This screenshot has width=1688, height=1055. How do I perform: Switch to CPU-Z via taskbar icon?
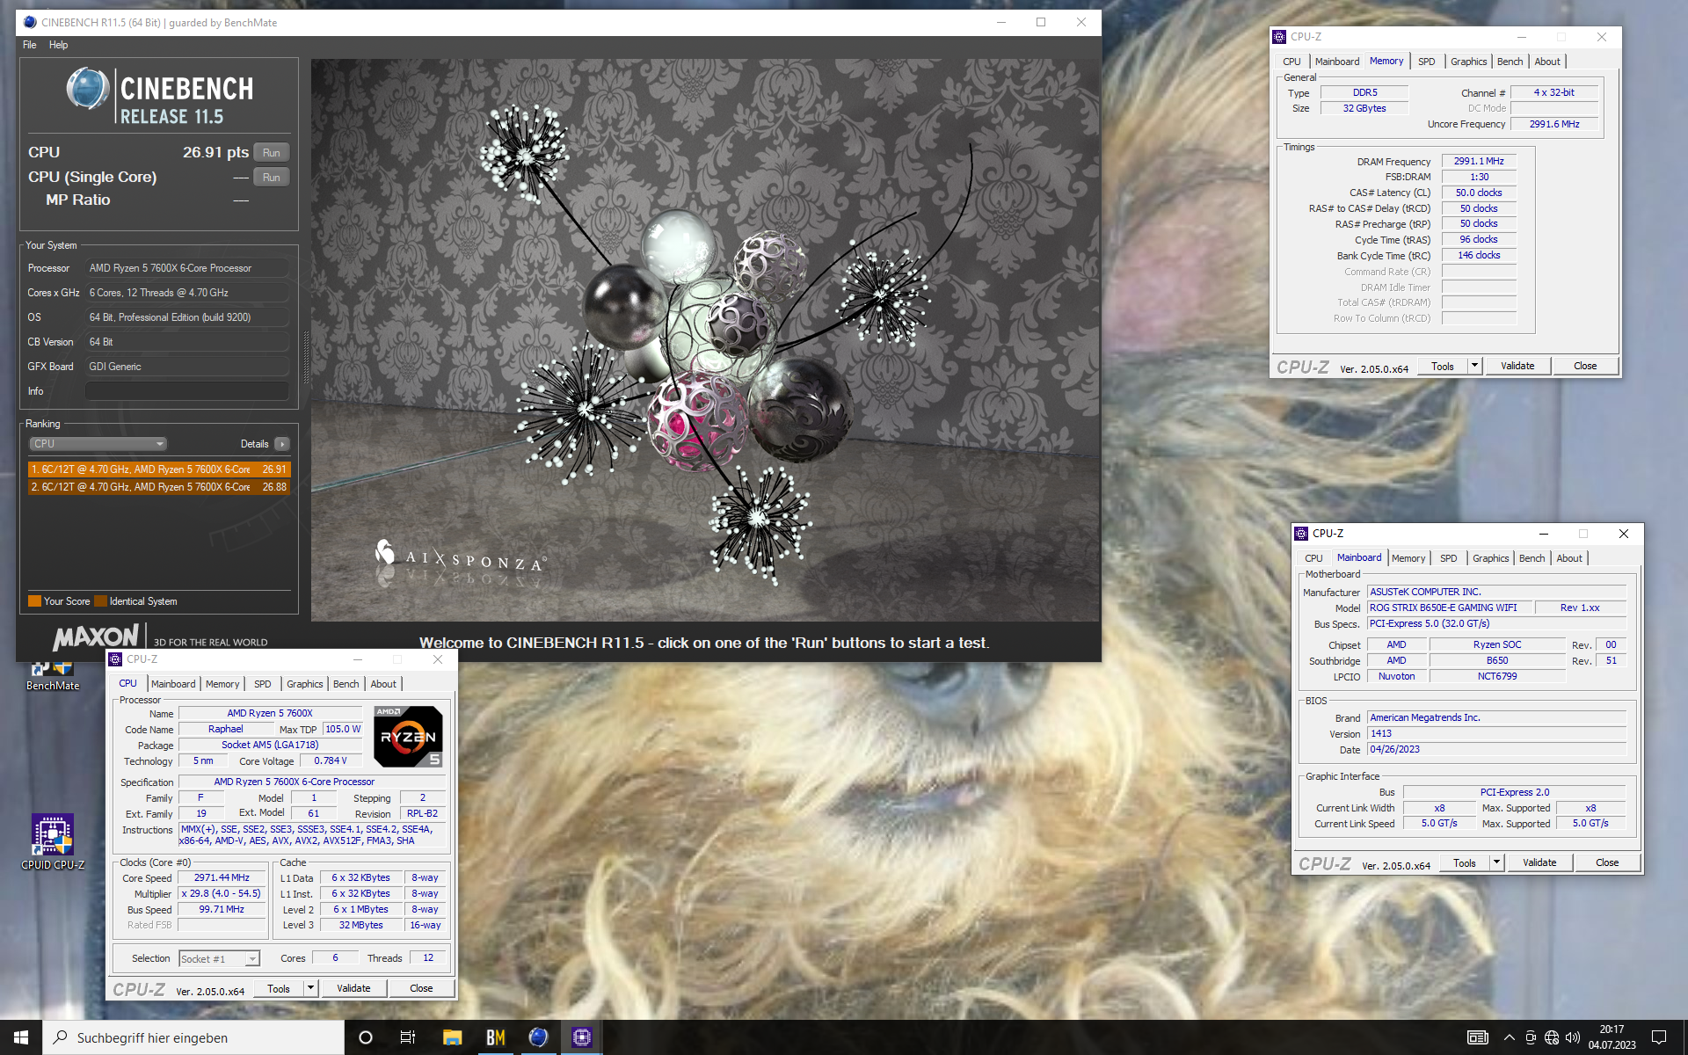581,1037
